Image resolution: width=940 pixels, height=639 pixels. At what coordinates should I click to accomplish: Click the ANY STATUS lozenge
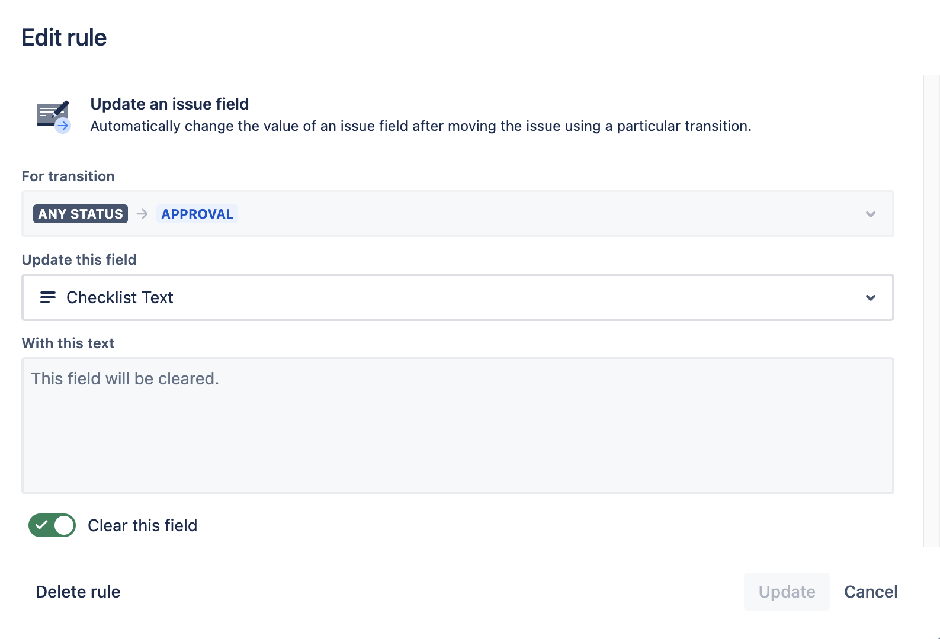(81, 214)
